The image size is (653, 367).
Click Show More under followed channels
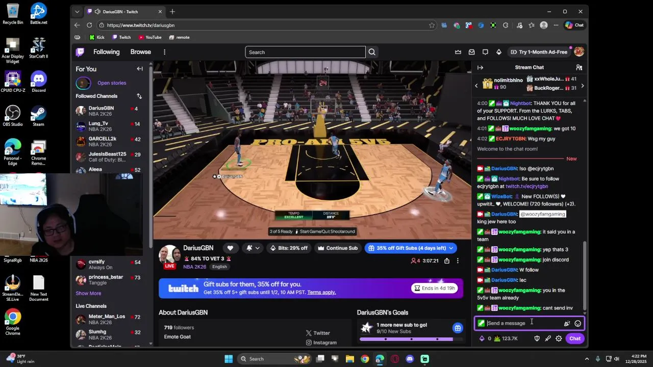88,293
